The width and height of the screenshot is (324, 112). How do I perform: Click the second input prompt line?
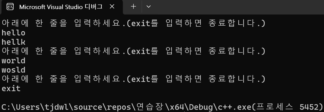pos(133,51)
